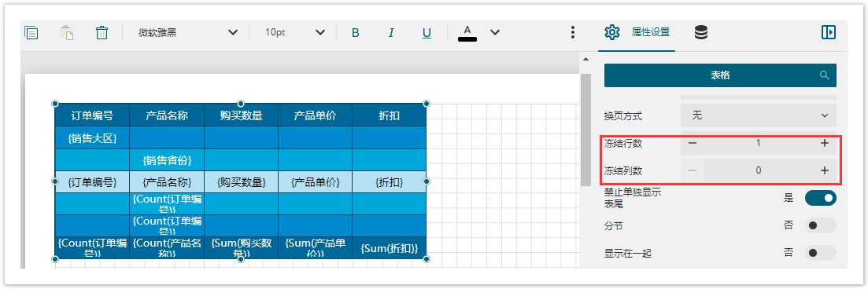Open the 微软雅黑 font family dropdown

tap(188, 33)
